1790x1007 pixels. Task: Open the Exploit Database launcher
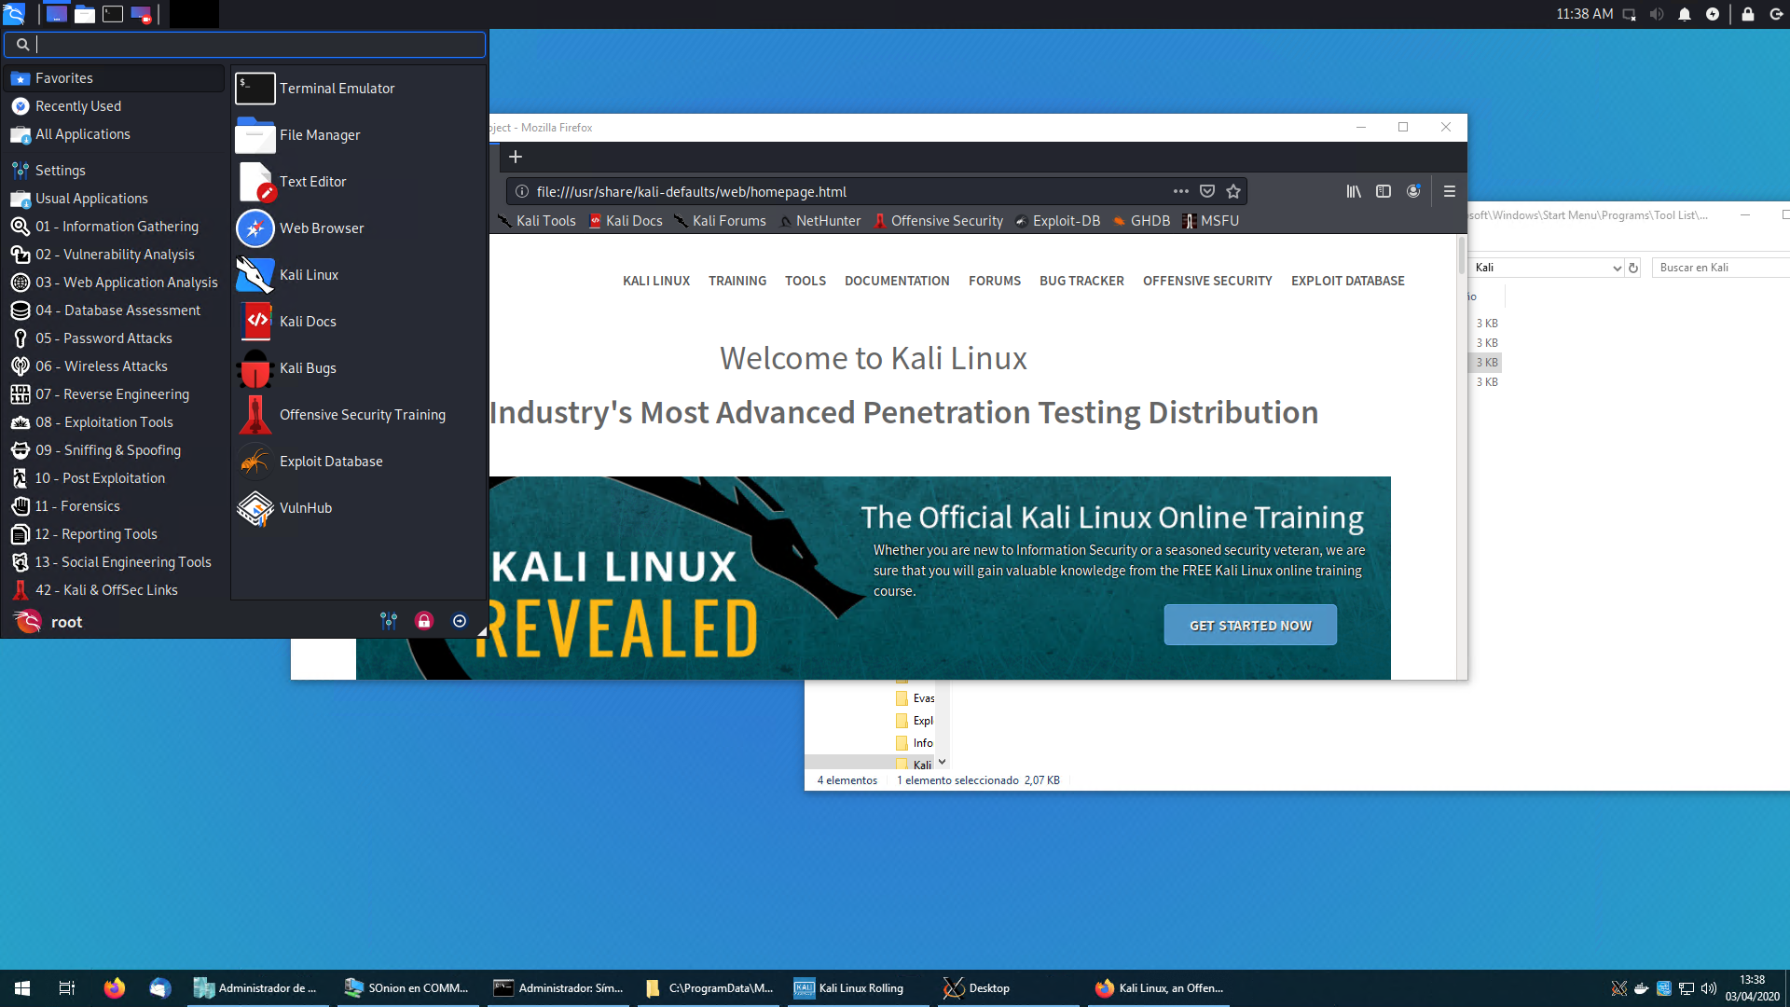point(330,462)
